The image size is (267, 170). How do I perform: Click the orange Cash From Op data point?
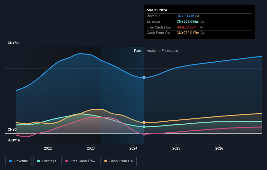[144, 123]
